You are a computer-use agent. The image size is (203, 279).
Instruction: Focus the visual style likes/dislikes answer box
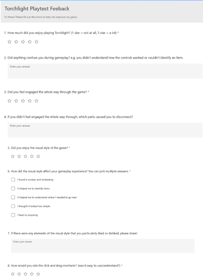(103, 246)
